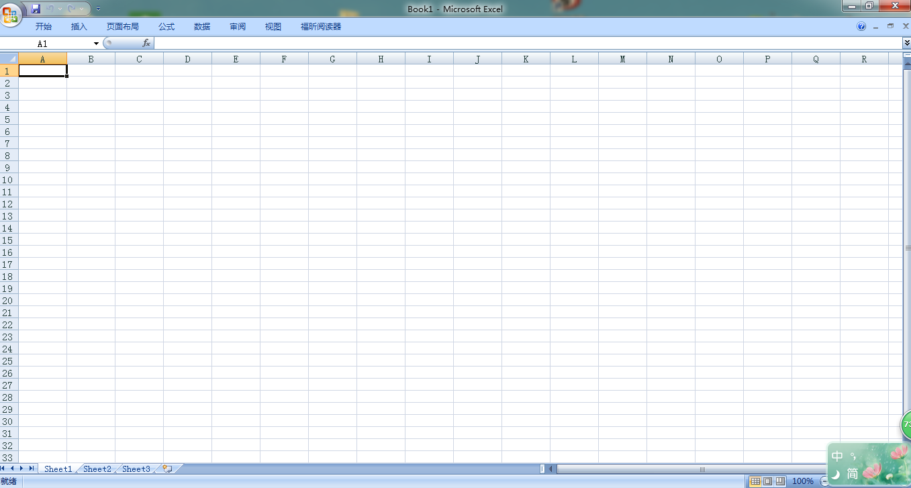
Task: Click horizontal scrollbar left arrow
Action: point(551,469)
